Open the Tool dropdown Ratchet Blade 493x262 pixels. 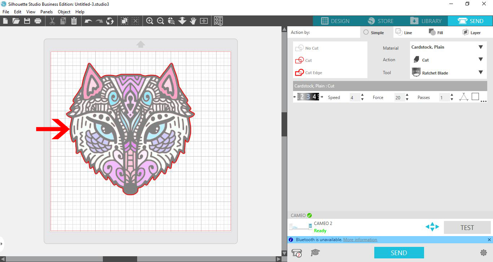coord(449,73)
